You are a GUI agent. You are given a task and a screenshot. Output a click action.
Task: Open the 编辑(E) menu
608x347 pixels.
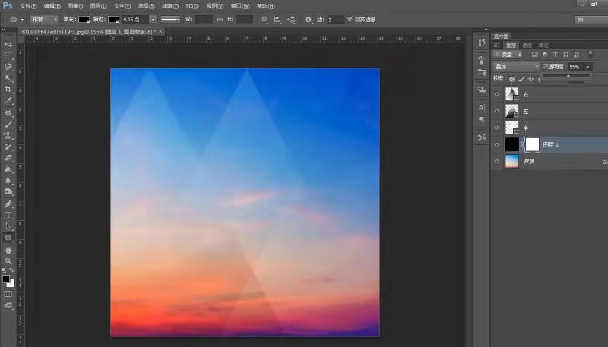click(x=52, y=6)
